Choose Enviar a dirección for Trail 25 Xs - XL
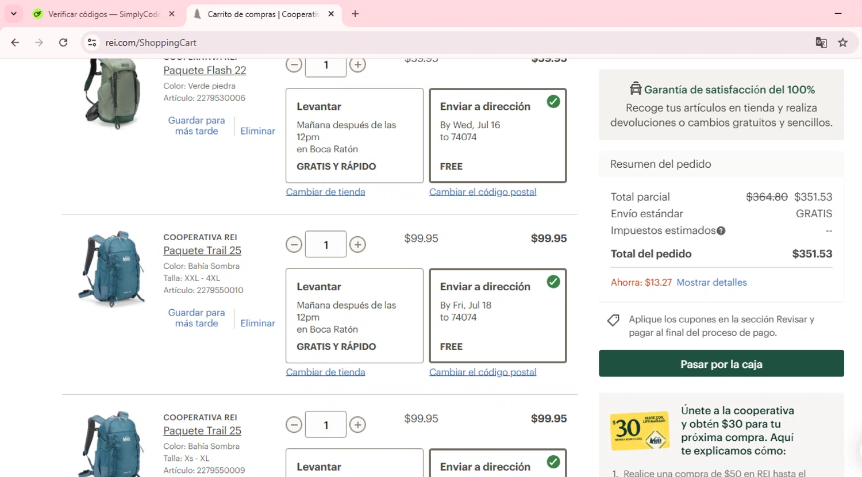862x477 pixels. [498, 463]
